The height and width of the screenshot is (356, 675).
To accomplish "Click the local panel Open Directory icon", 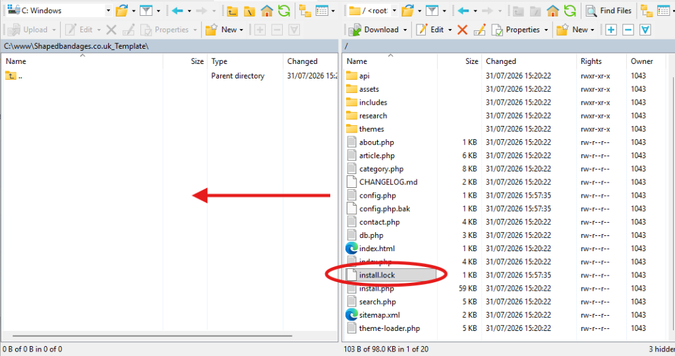I will pos(122,11).
